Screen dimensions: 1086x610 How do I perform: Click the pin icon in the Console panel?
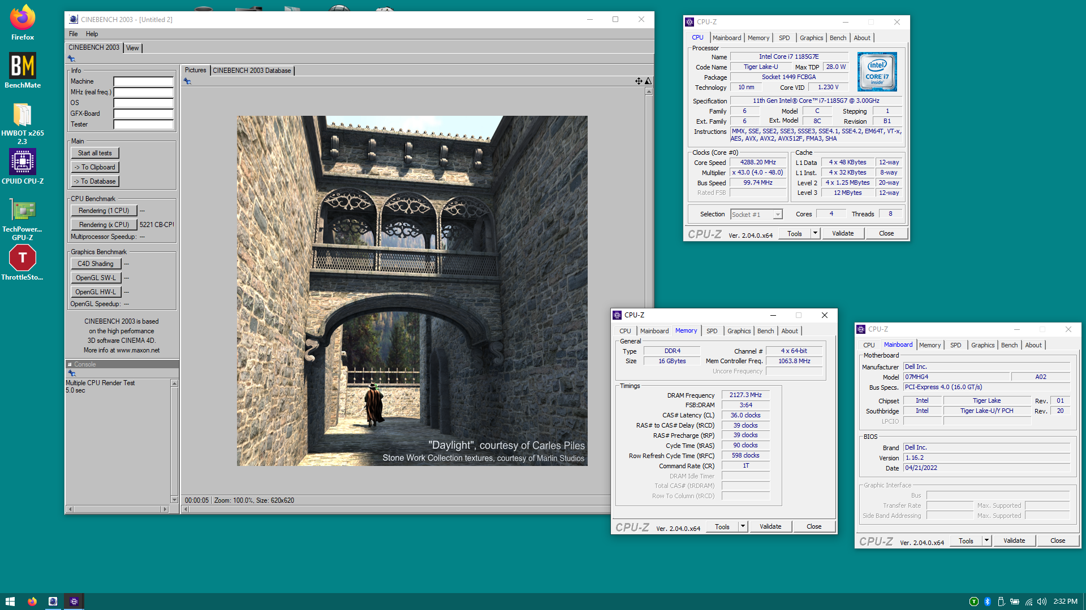[72, 373]
